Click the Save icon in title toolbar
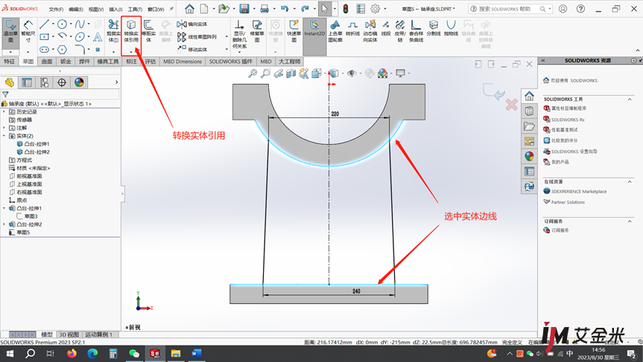This screenshot has height=362, width=643. point(244,9)
